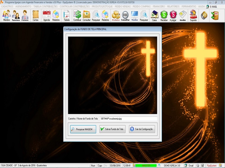Click the Cartas scroll icon
Viewport: 225px width, 168px height.
35,15
